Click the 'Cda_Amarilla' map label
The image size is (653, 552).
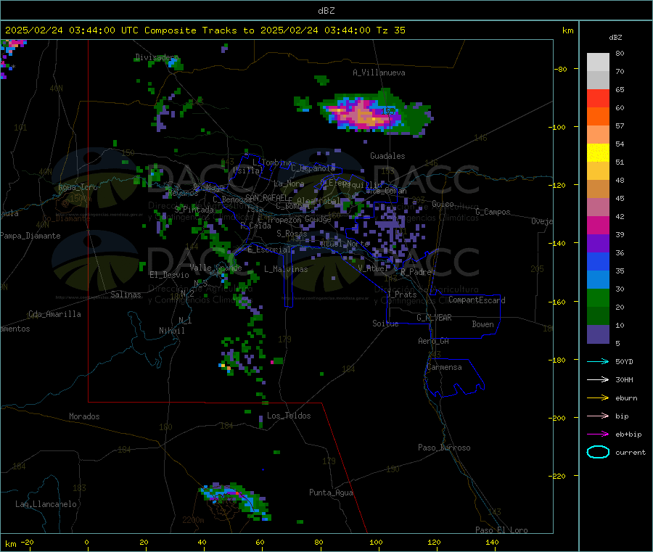pos(54,314)
